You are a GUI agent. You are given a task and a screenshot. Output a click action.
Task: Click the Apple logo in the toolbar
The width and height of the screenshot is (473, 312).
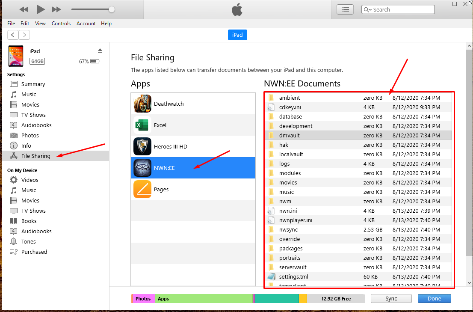click(x=237, y=10)
